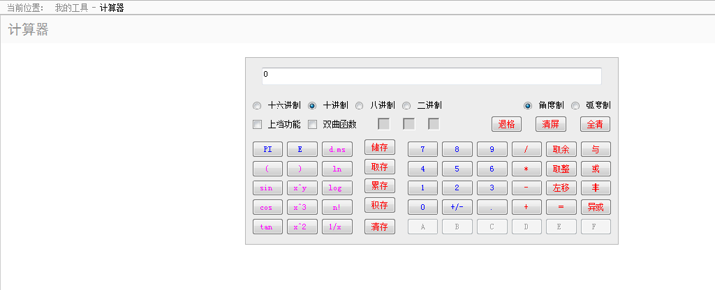Click digit 9 key
The width and height of the screenshot is (715, 290).
(492, 149)
